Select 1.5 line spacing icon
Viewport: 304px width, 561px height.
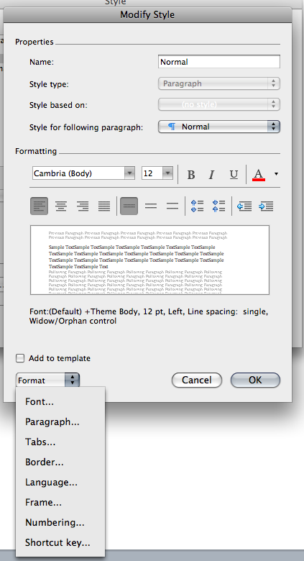click(x=151, y=206)
